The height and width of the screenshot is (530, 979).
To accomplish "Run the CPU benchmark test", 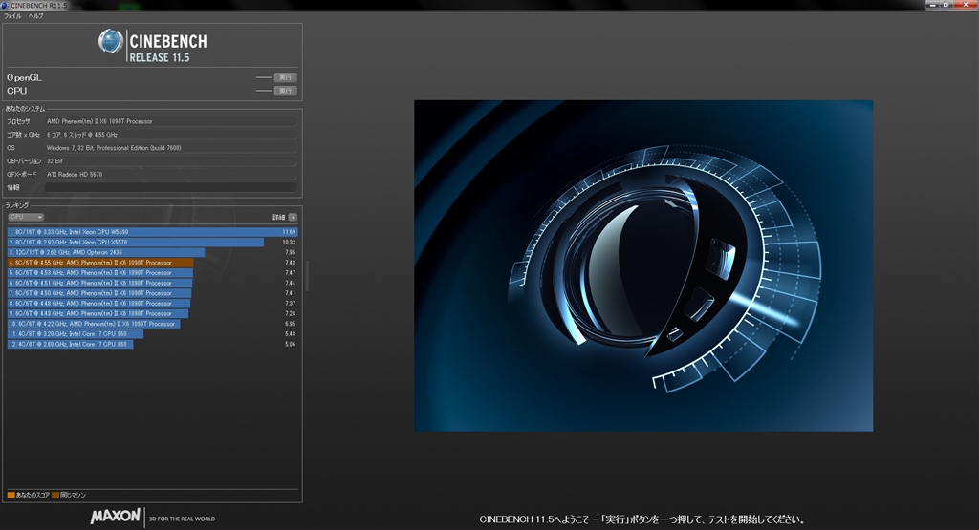I will pos(285,91).
